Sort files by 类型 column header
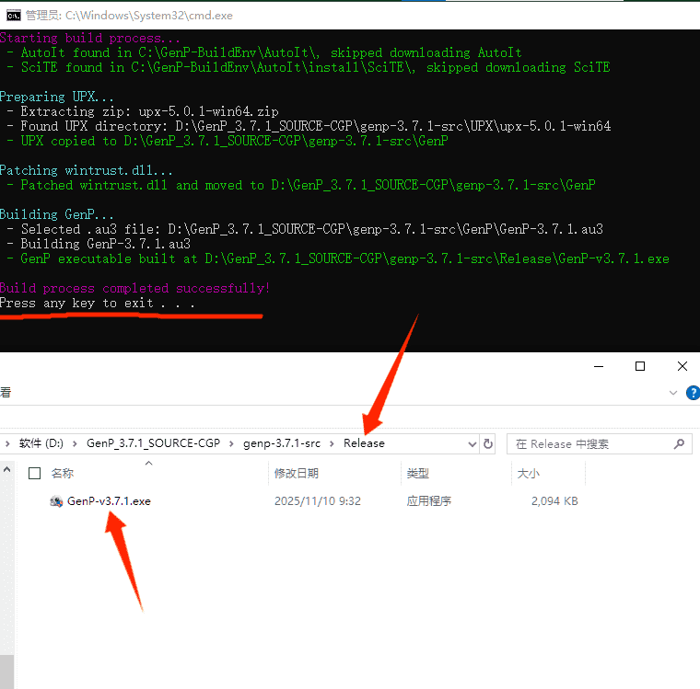 click(x=418, y=473)
